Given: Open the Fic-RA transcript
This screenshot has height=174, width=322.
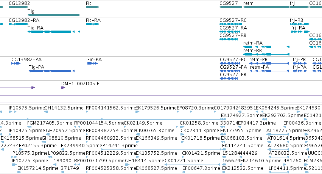Looking at the screenshot, I should click(x=92, y=24).
